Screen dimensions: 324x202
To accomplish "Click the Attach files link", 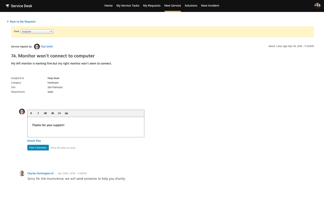I will click(34, 141).
